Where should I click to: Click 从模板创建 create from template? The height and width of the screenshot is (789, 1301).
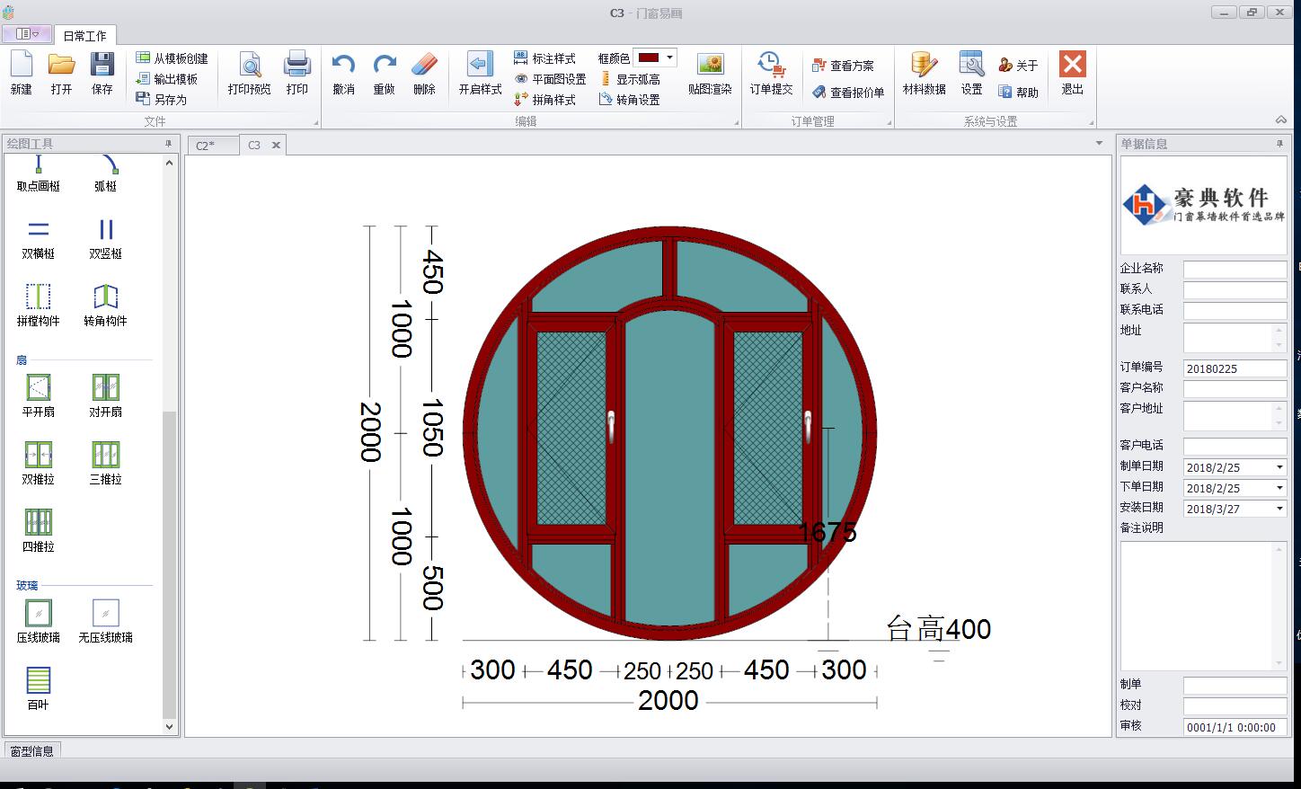[x=172, y=58]
